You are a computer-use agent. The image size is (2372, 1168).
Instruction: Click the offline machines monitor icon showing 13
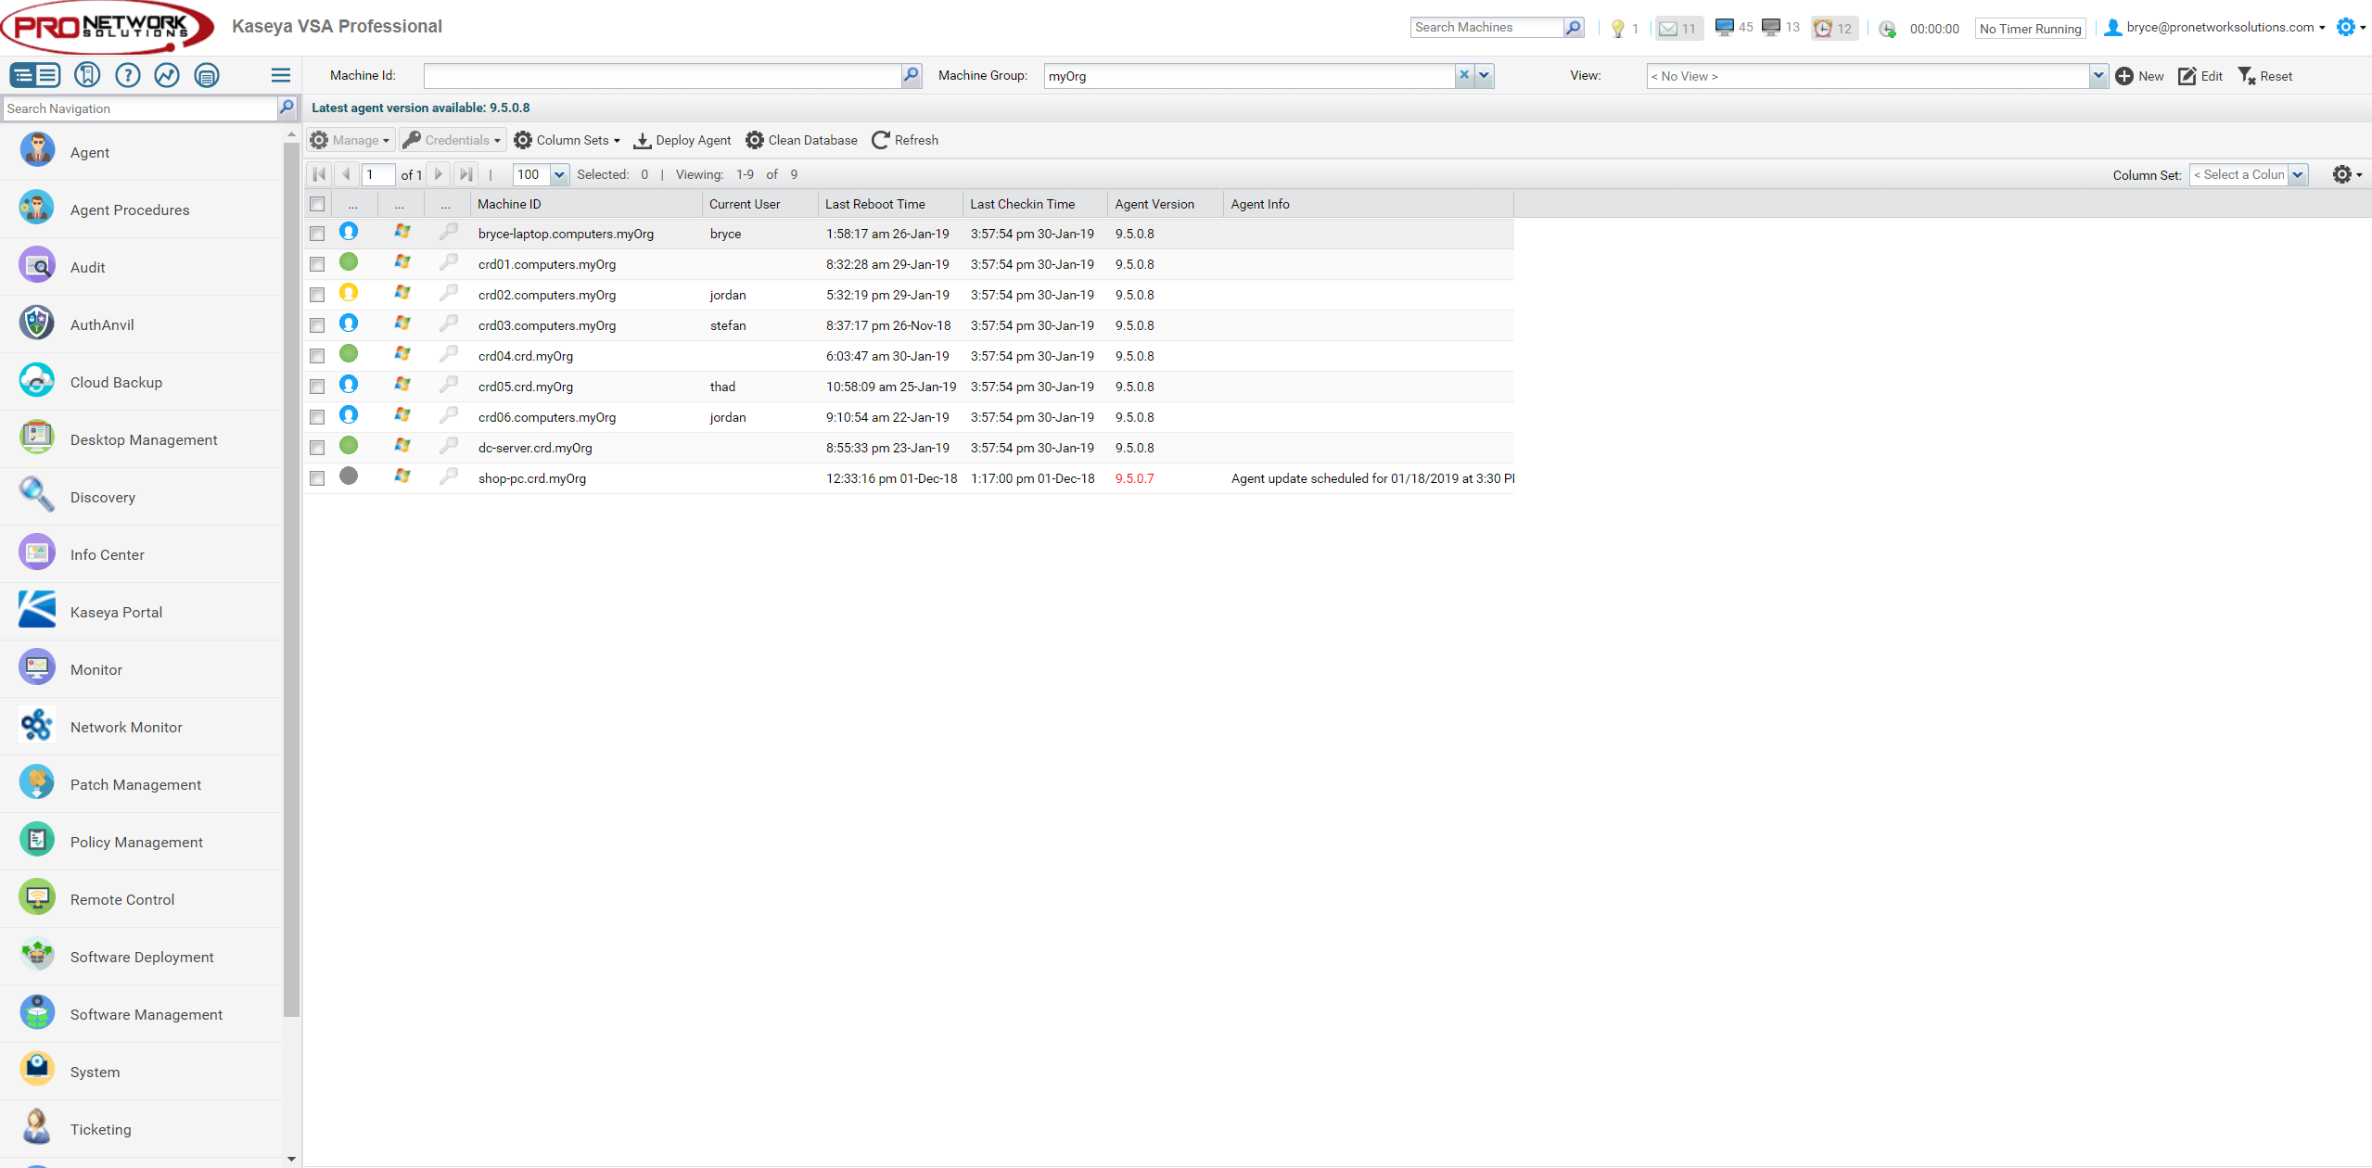tap(1771, 28)
